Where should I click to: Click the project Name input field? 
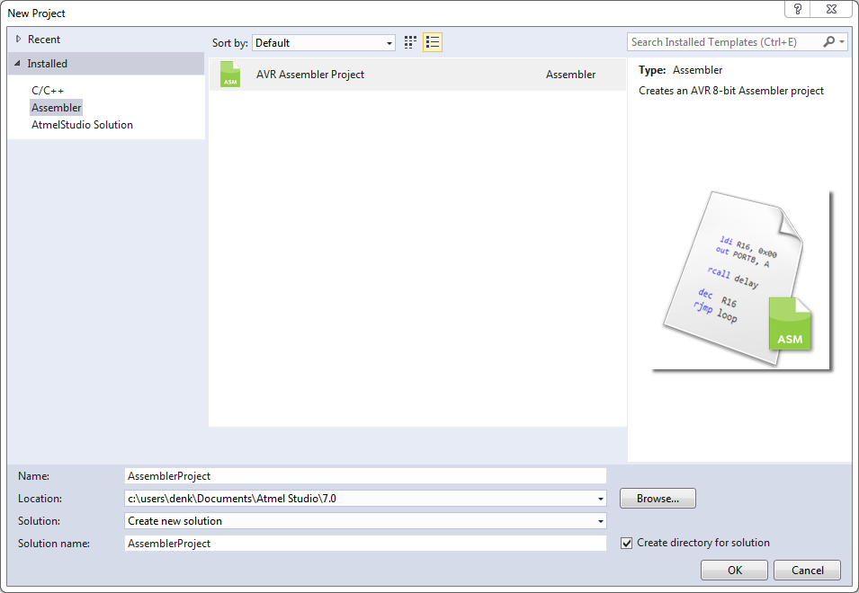point(365,476)
